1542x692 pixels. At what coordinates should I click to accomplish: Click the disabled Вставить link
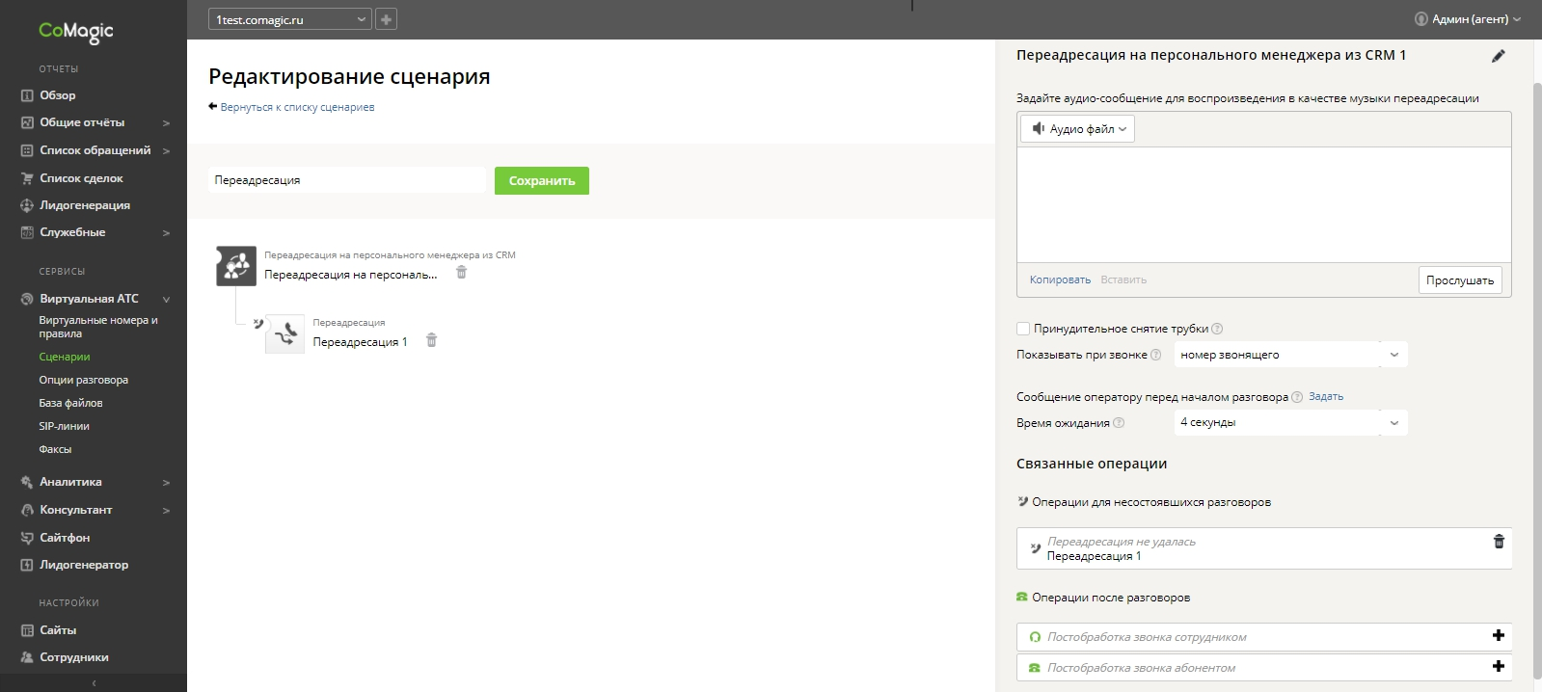(x=1123, y=279)
